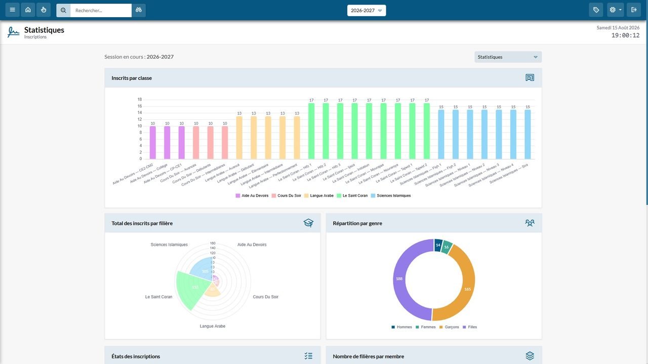Click the purple Filles donut segment labeled 188
Screen dimensions: 648x364
click(400, 279)
